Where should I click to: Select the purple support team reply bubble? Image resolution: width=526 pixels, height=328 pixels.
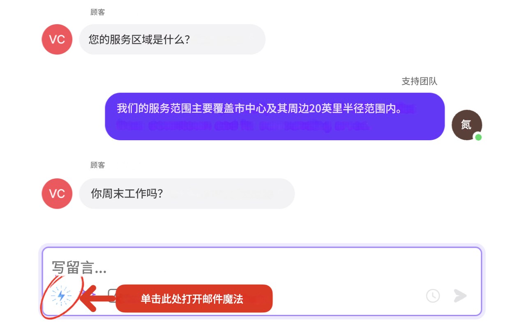275,116
